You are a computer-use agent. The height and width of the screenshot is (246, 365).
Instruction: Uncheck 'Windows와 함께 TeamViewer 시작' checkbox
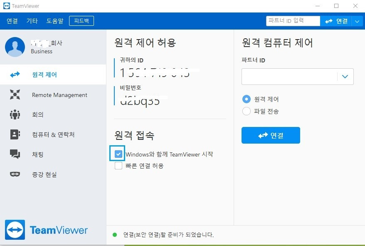(118, 154)
